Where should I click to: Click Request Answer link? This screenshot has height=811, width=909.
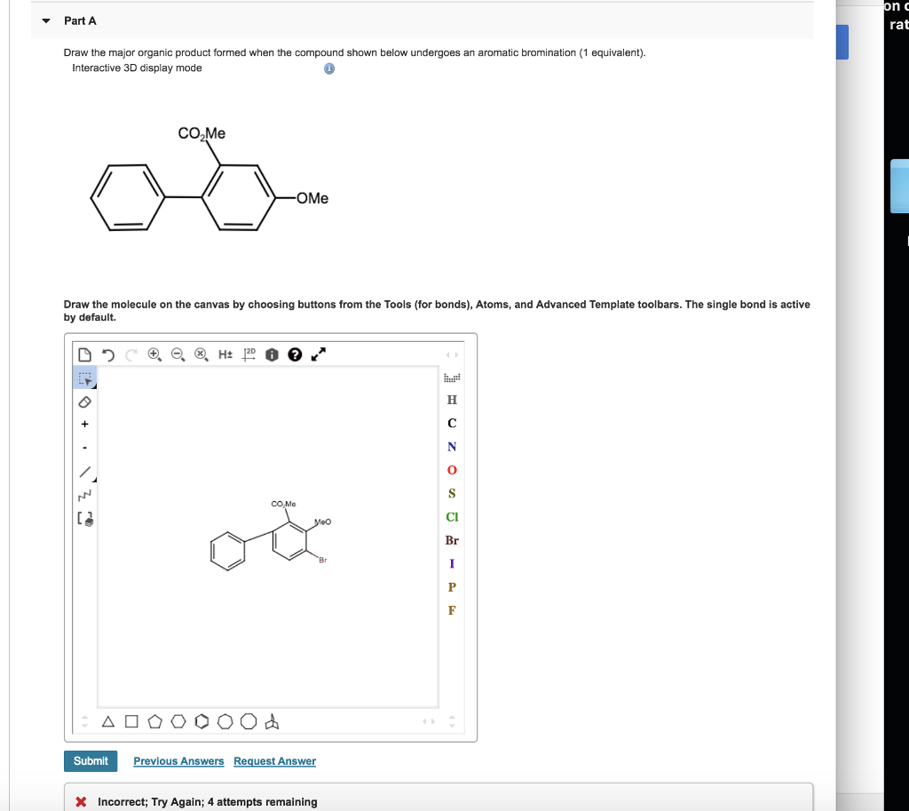tap(274, 761)
